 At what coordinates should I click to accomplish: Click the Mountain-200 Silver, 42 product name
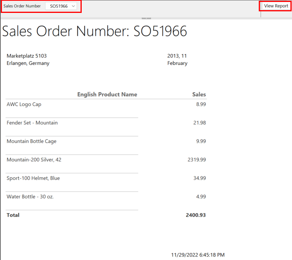pyautogui.click(x=34, y=160)
